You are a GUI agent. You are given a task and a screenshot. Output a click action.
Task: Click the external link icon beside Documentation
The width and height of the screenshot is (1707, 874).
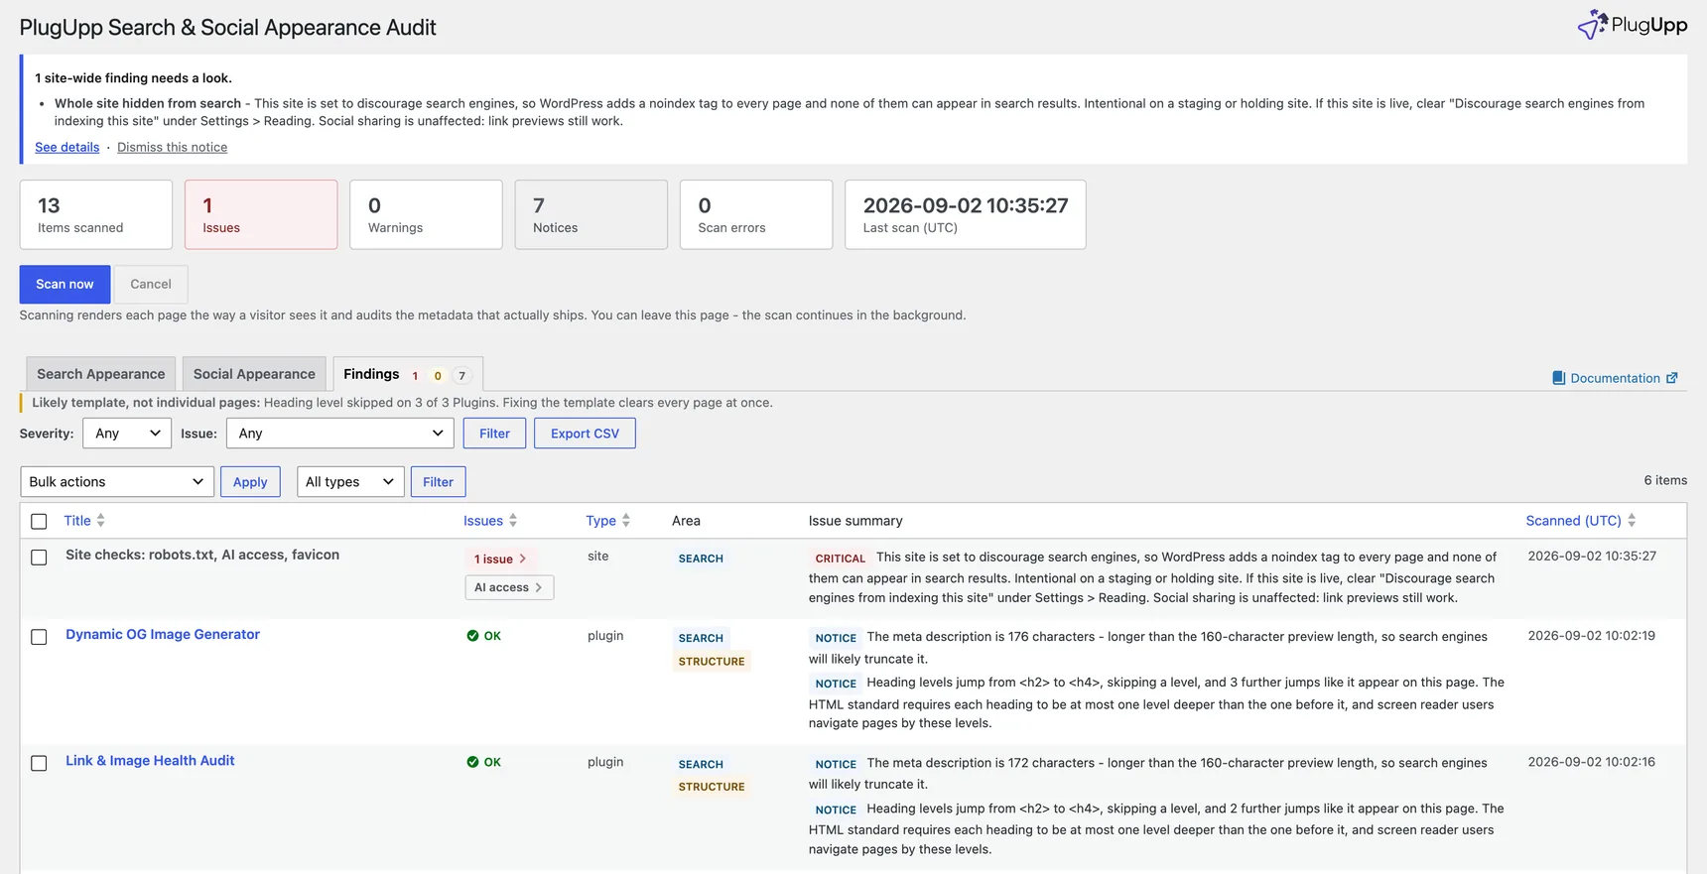click(1671, 378)
